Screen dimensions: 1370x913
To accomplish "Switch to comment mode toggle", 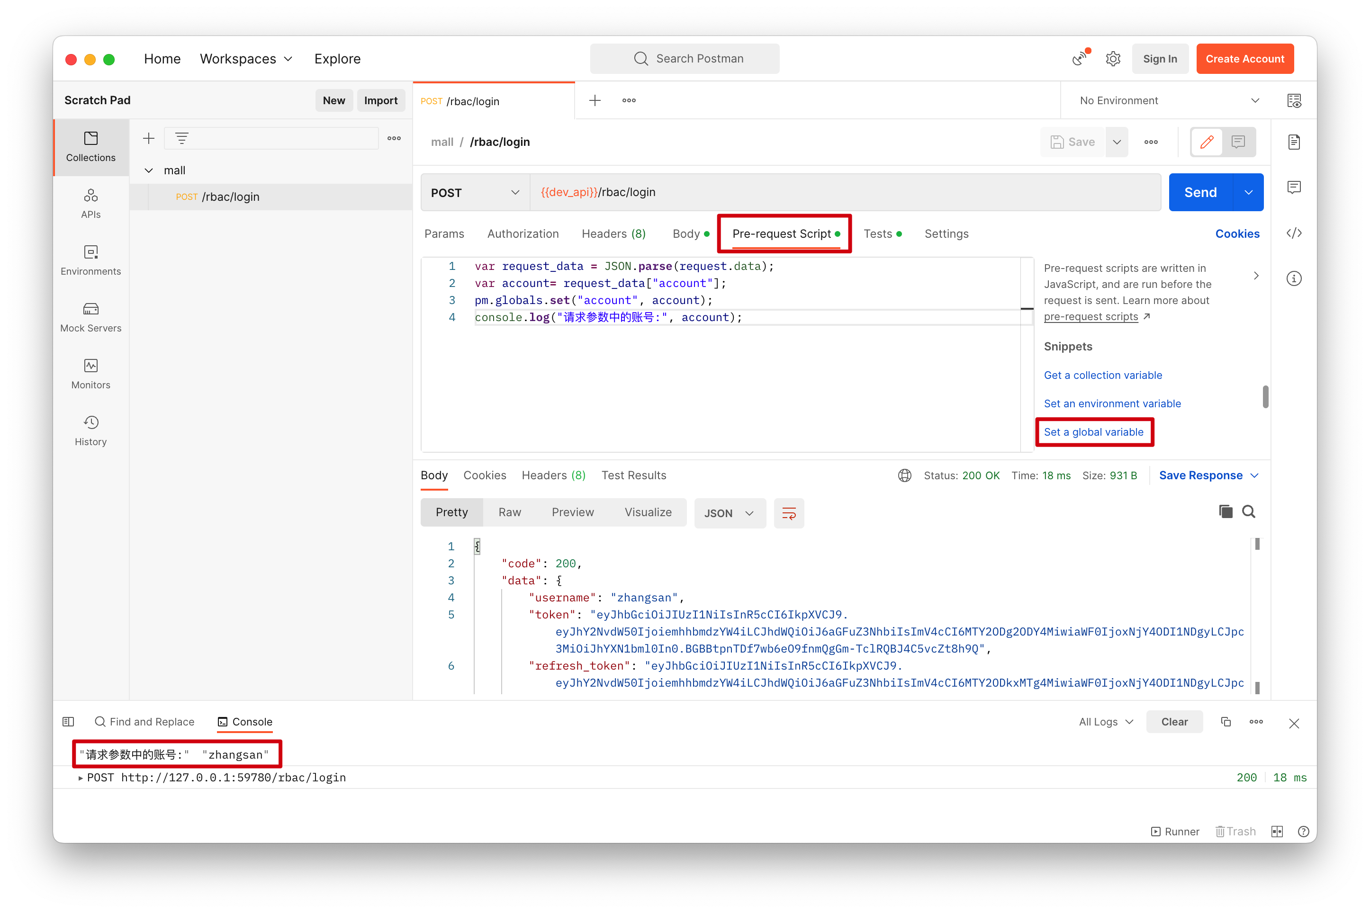I will pos(1238,142).
